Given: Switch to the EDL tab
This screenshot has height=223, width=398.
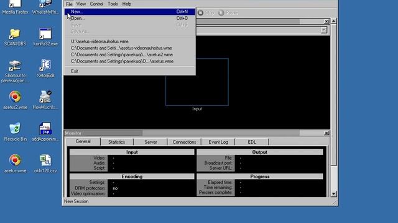Looking at the screenshot, I should click(x=252, y=142).
